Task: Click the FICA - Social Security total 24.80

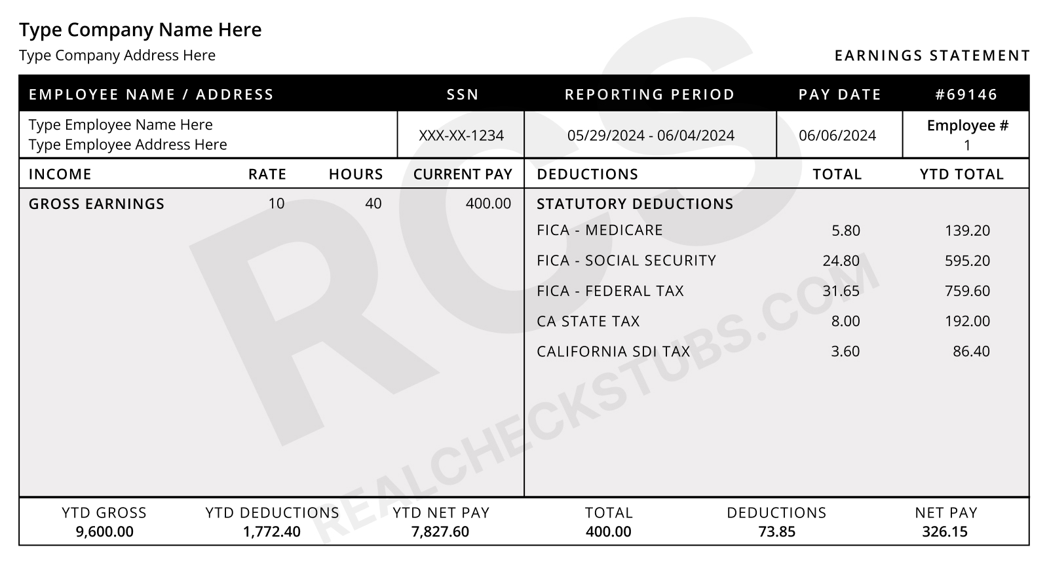Action: (841, 261)
